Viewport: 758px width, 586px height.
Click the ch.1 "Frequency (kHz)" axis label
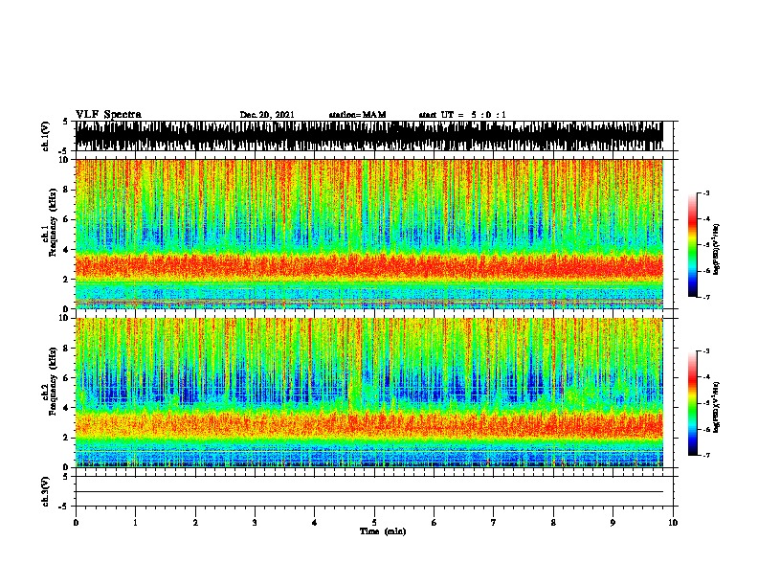(x=53, y=223)
